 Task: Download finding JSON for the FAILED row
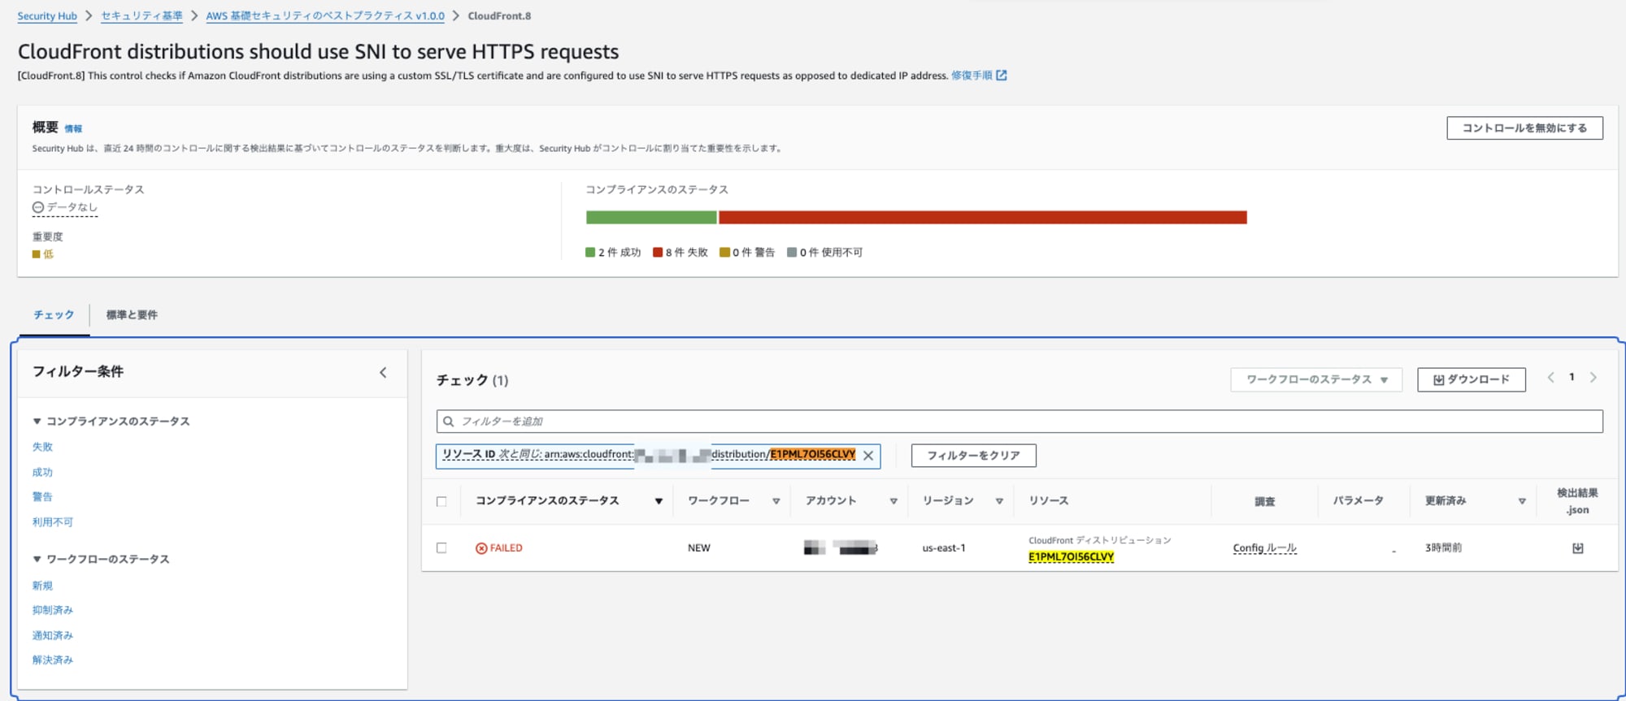click(x=1577, y=548)
